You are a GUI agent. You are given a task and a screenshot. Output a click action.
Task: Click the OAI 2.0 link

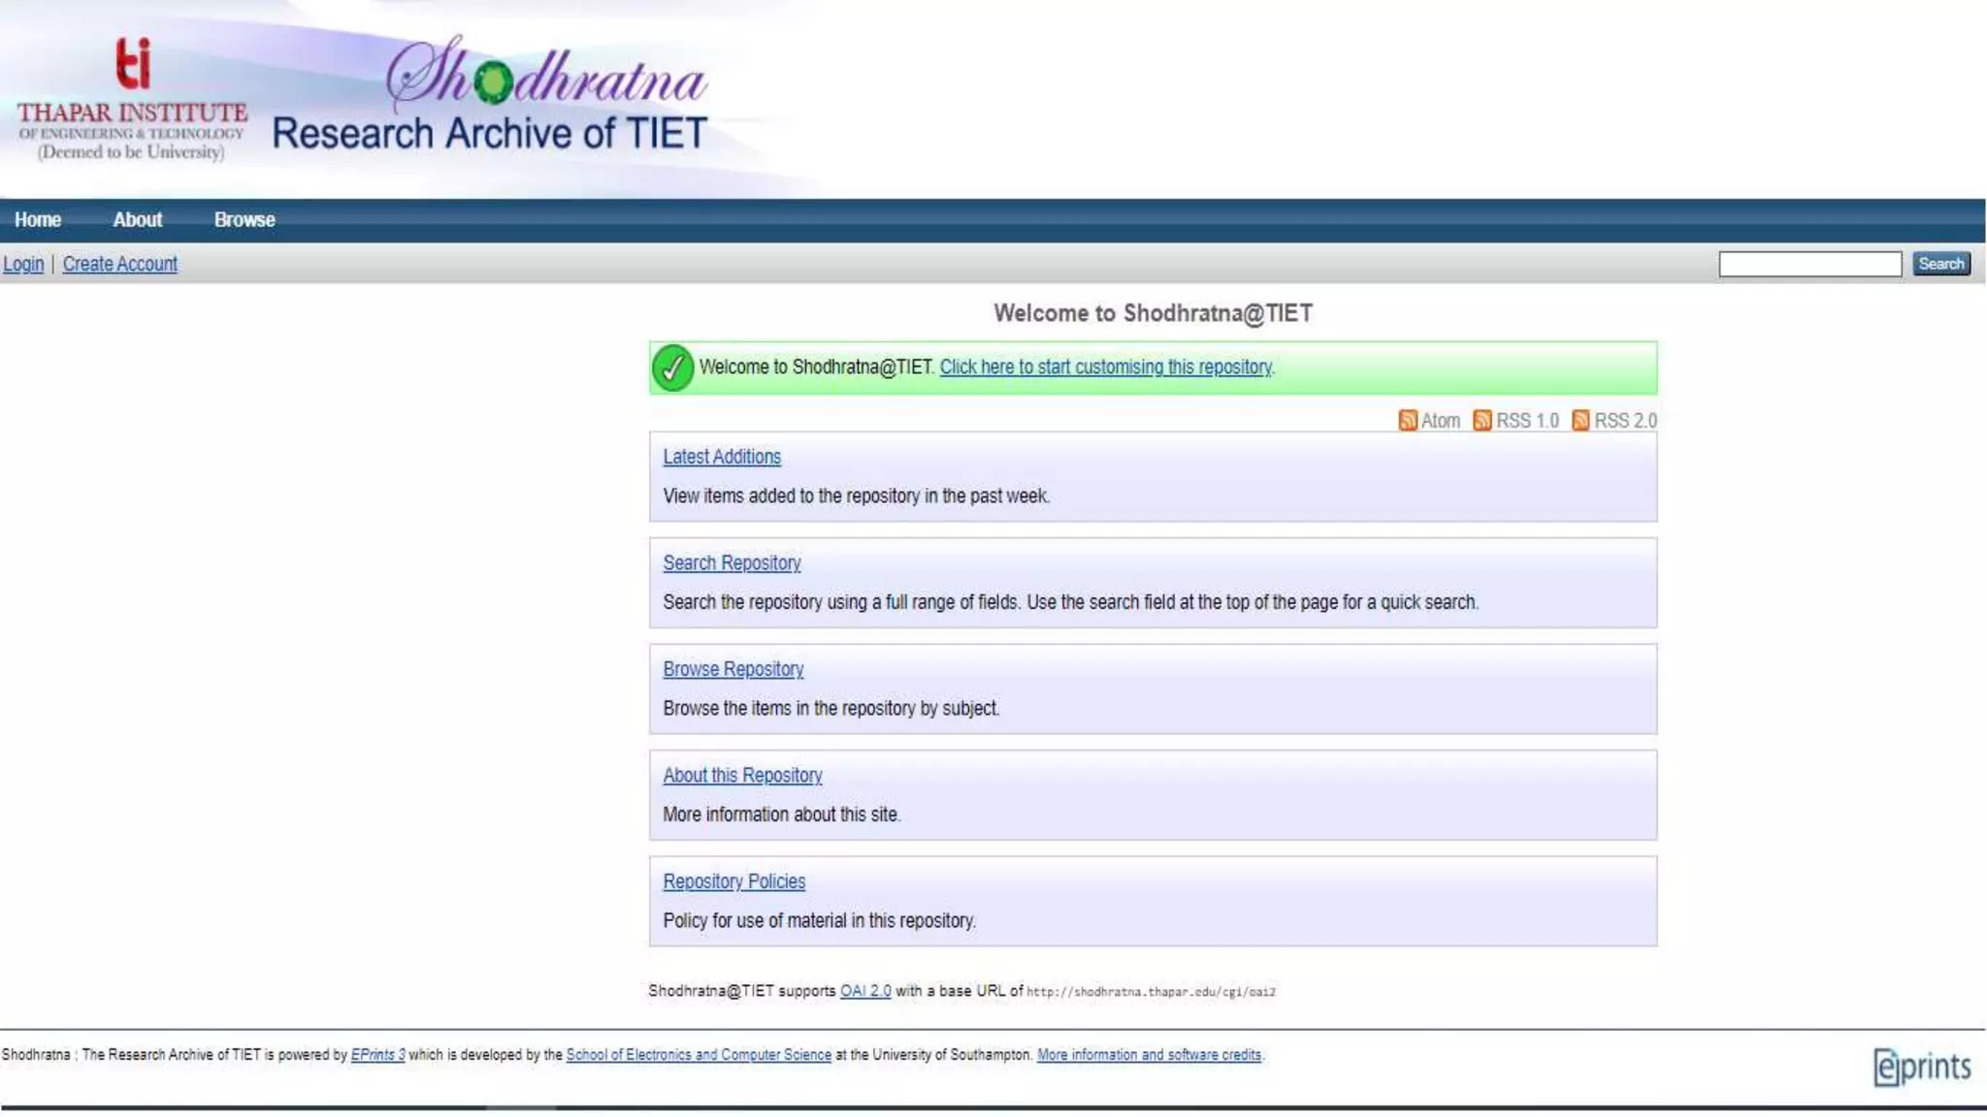tap(865, 991)
